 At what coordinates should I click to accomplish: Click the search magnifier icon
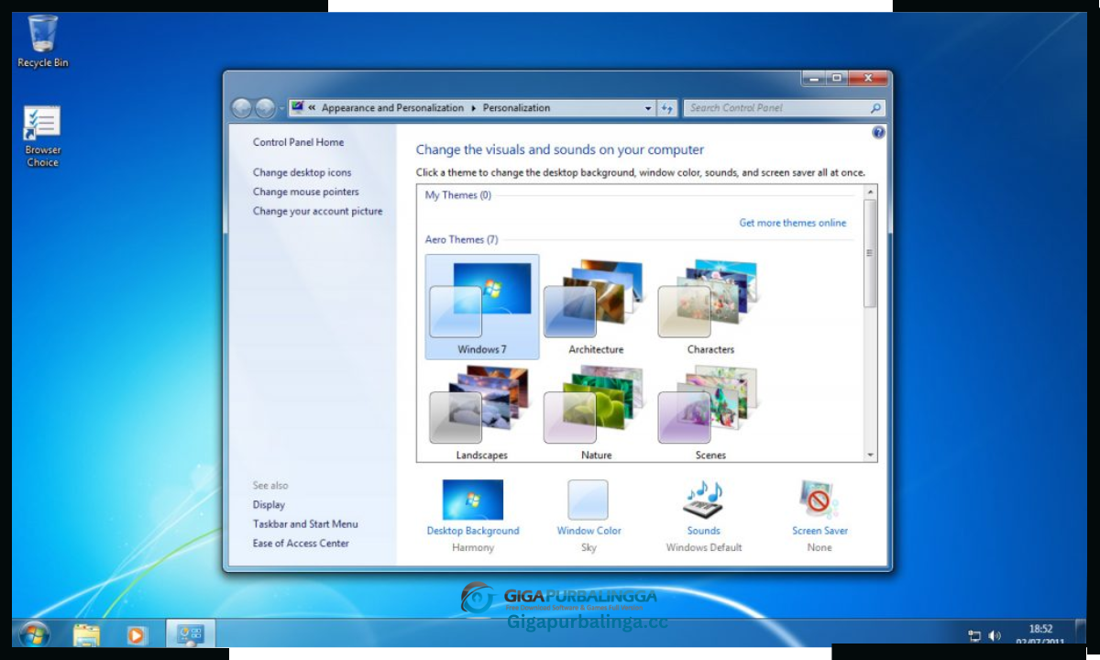pos(875,108)
